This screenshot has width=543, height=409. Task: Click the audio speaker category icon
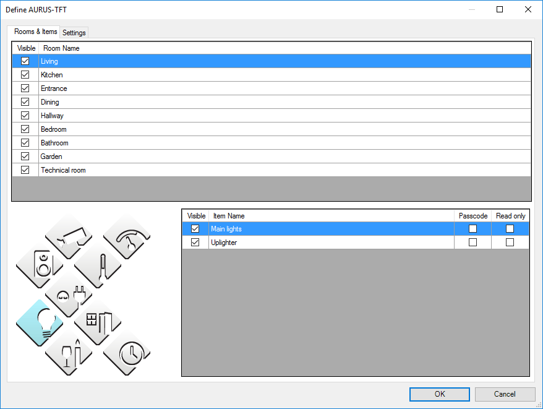point(40,265)
